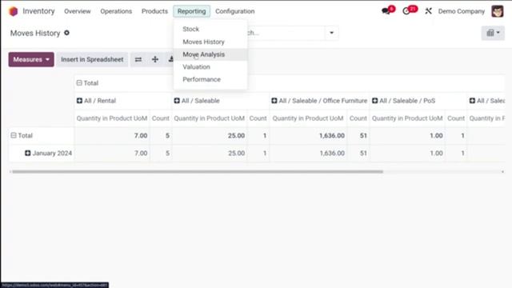Viewport: 512px width, 288px height.
Task: Click the developer tools wrench icon
Action: (428, 11)
